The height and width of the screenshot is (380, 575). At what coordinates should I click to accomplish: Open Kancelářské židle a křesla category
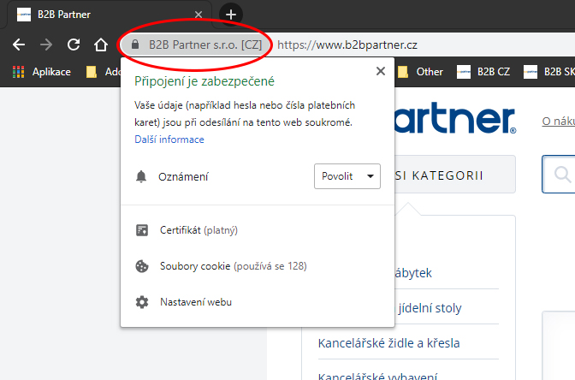pyautogui.click(x=389, y=343)
